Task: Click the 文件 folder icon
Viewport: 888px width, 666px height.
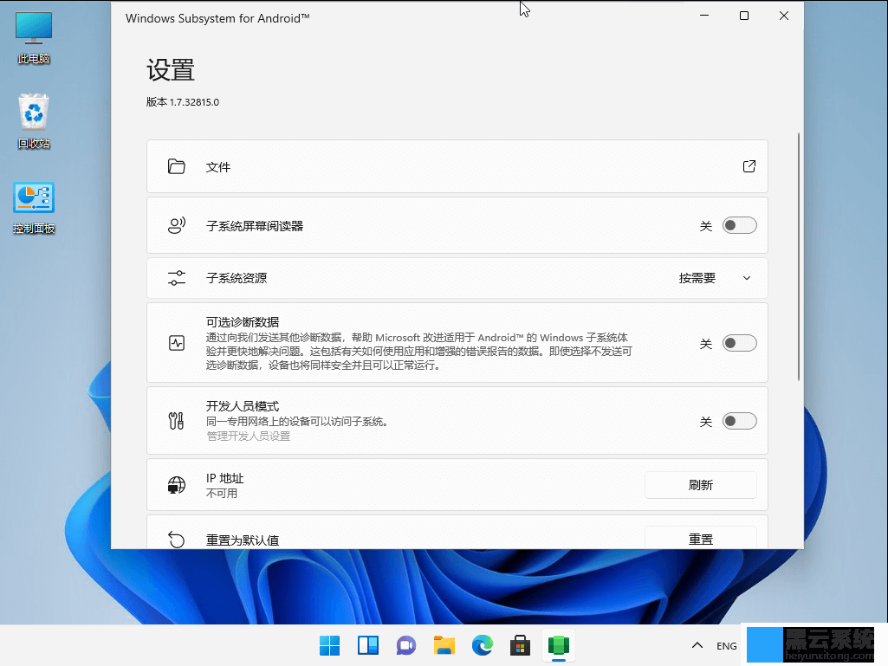Action: pyautogui.click(x=177, y=166)
